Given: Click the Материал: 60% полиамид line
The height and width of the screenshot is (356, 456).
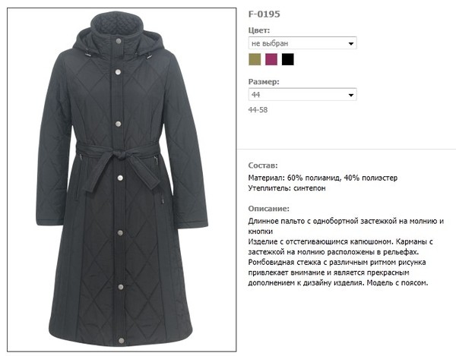Looking at the screenshot, I should pyautogui.click(x=323, y=178).
